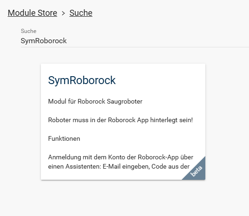This screenshot has width=249, height=216.
Task: Click the einen Assistenten E-Mail eingeben line
Action: tap(119, 167)
